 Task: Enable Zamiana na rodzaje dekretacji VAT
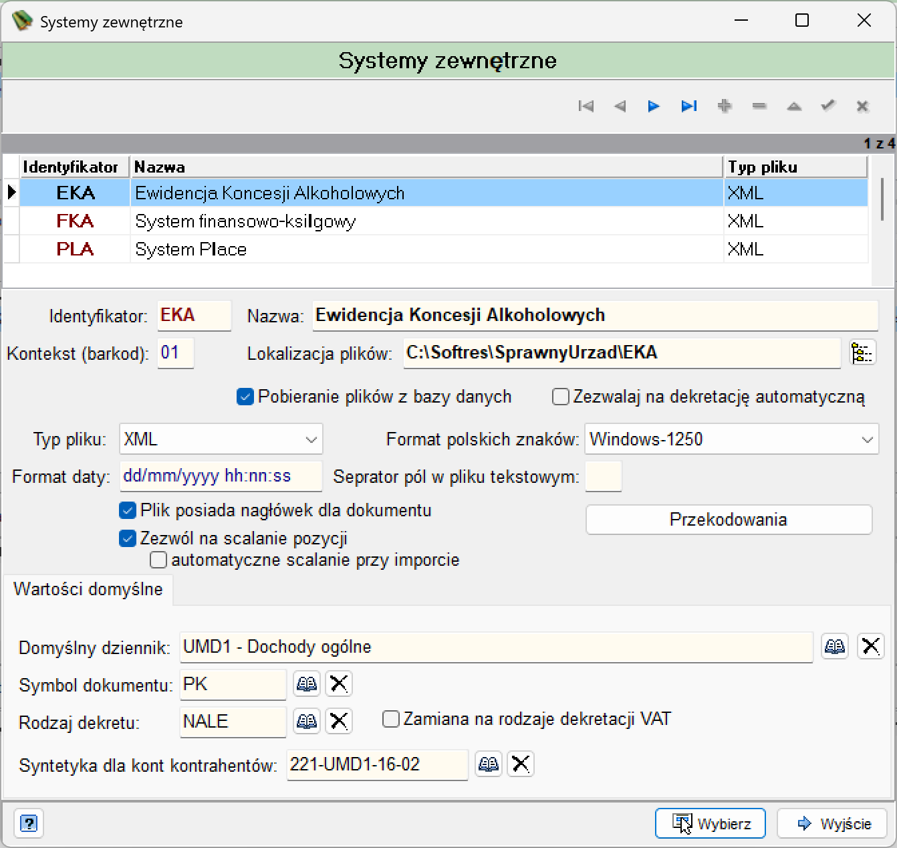click(x=390, y=719)
